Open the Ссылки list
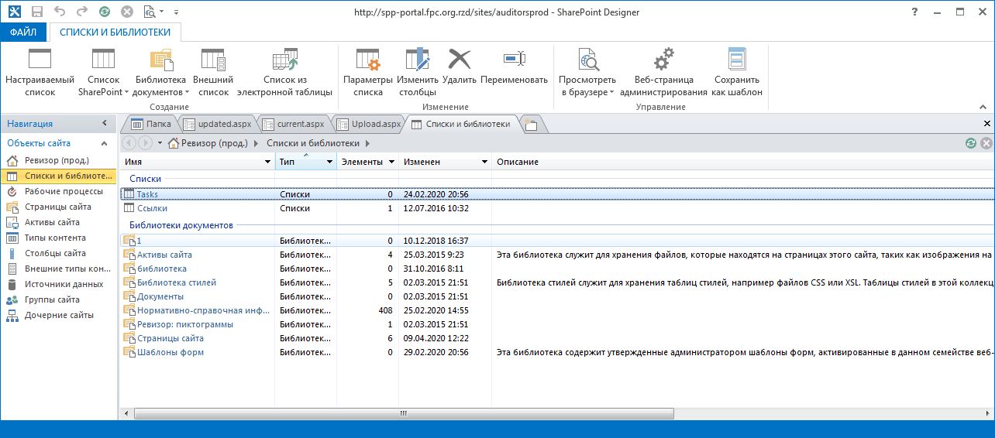Image resolution: width=995 pixels, height=438 pixels. (x=152, y=208)
